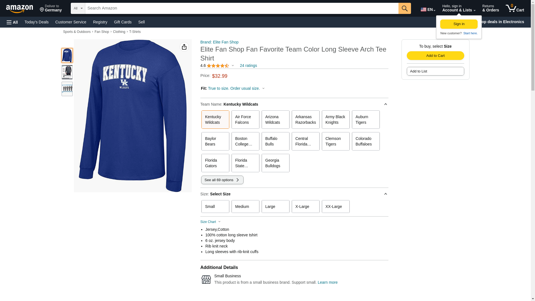Select the XX-Large size option
535x301 pixels.
[x=335, y=207]
